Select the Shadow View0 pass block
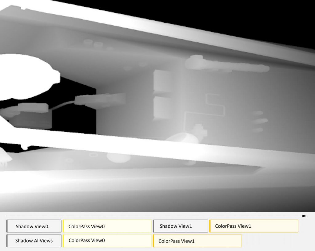315x251 pixels. (x=34, y=226)
